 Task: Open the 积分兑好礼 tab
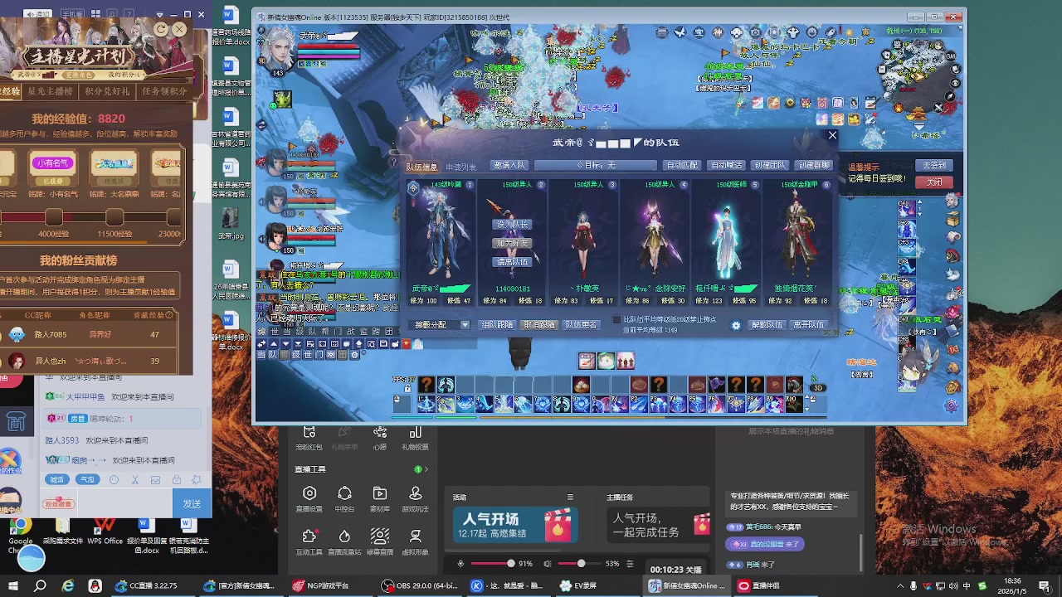pos(108,92)
